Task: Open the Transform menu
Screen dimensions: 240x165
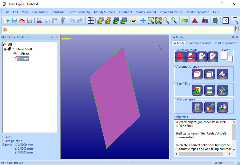Action: point(58,12)
